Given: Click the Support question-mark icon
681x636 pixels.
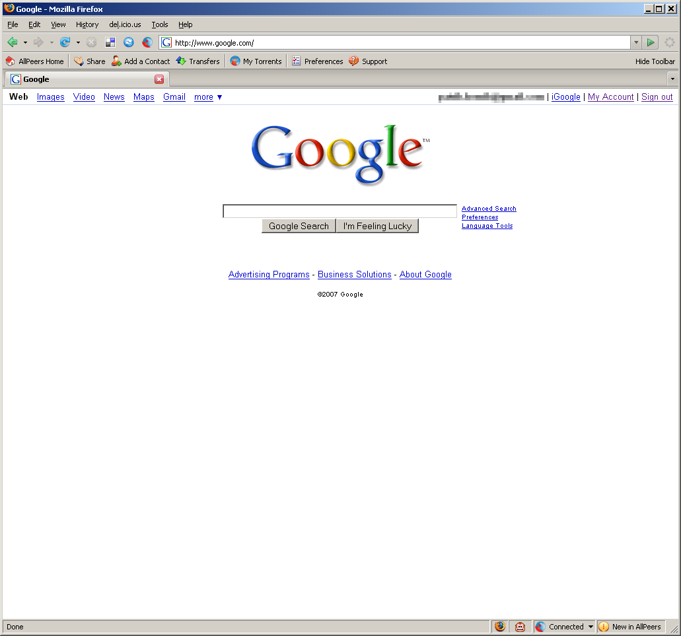Looking at the screenshot, I should pos(354,61).
